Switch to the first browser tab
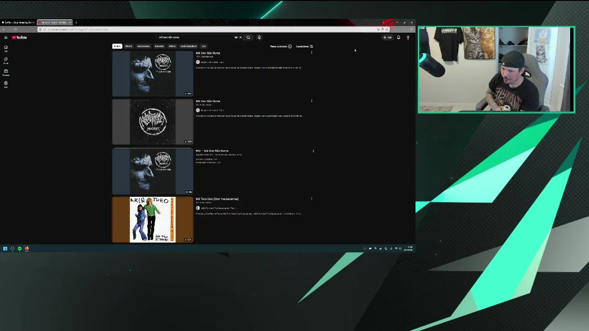589x331 pixels. [18, 22]
